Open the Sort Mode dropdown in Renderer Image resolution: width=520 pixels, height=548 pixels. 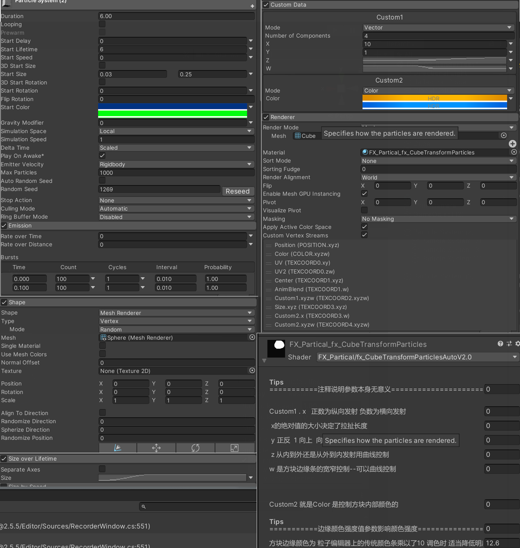tap(438, 161)
